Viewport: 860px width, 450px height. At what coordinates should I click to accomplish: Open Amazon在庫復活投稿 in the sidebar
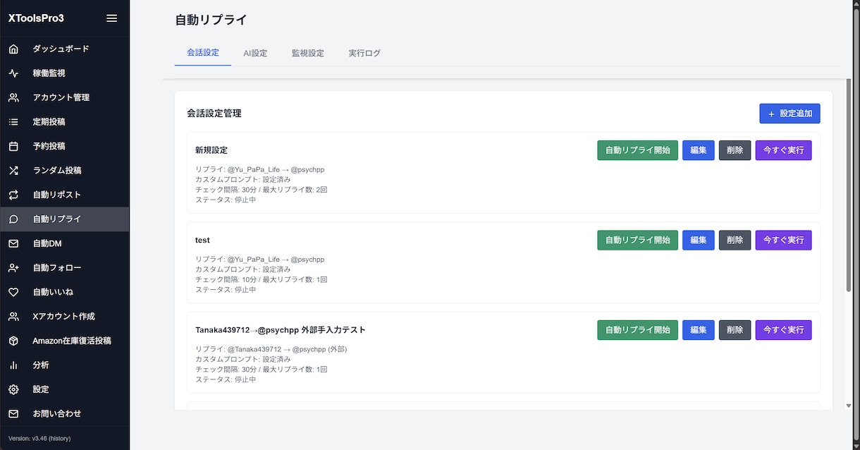pyautogui.click(x=65, y=341)
